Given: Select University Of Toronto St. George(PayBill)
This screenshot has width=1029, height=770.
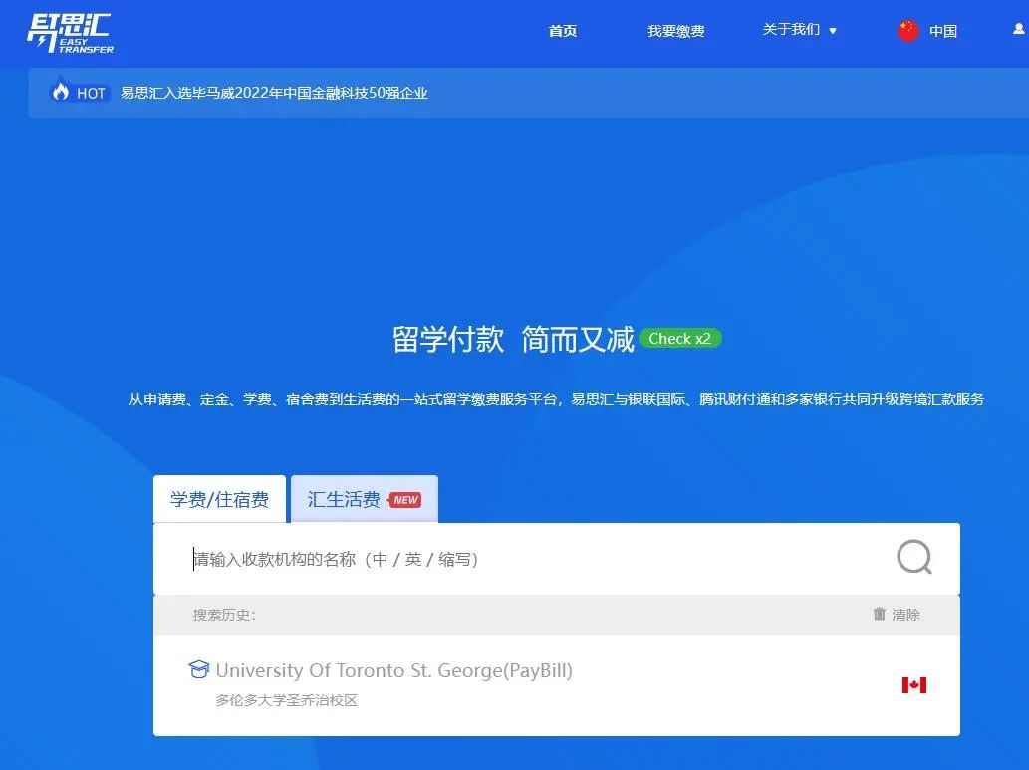Looking at the screenshot, I should [x=393, y=670].
